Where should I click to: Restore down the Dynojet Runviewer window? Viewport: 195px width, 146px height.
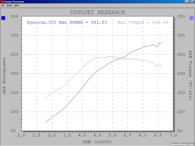[x=189, y=2]
